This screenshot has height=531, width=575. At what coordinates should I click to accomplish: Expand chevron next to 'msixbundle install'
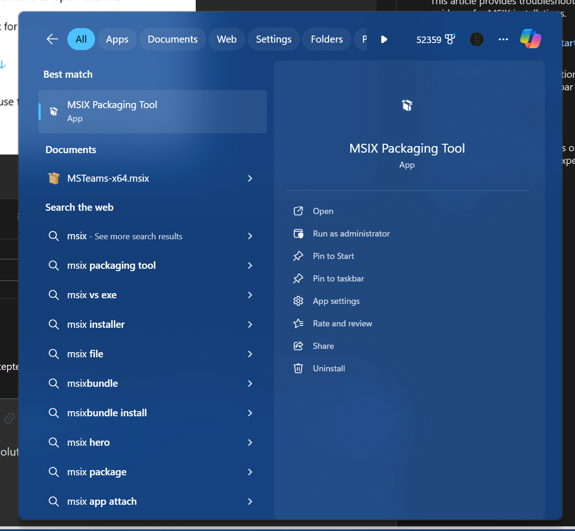click(250, 413)
